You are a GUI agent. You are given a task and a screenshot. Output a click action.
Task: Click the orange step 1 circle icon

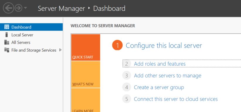click(x=117, y=45)
